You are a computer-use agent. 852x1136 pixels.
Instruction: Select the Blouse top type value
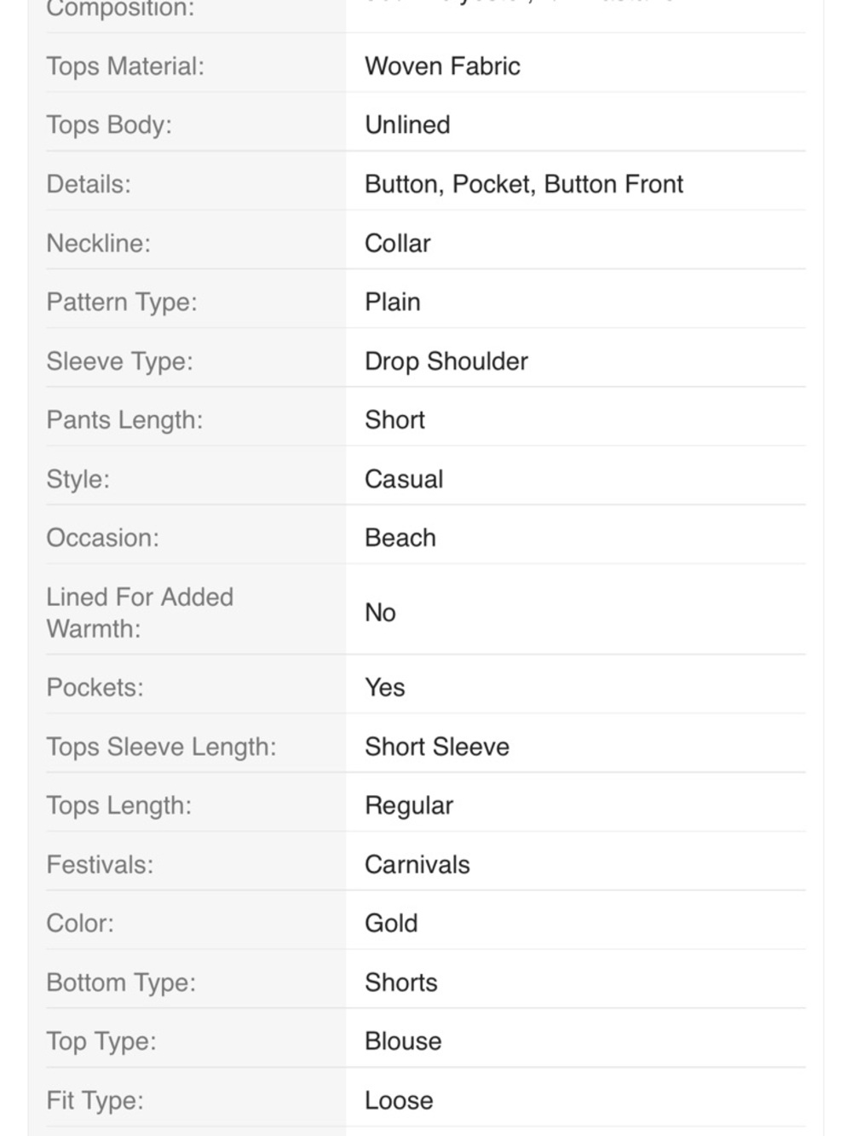pos(403,1041)
